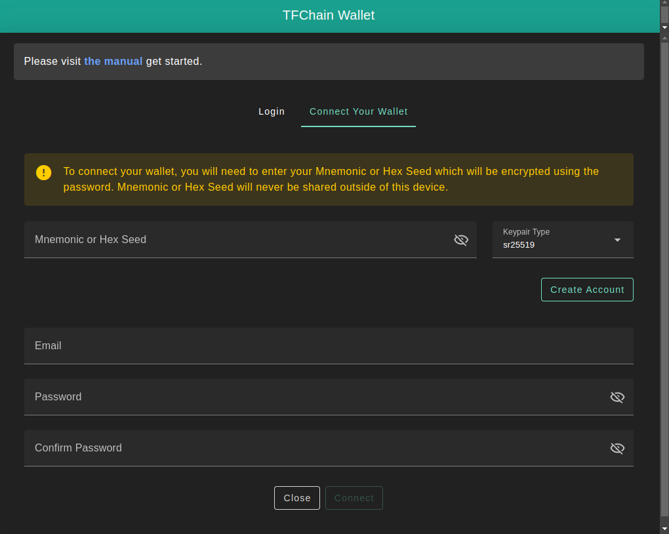
Task: Switch to the Login tab
Action: click(x=272, y=111)
